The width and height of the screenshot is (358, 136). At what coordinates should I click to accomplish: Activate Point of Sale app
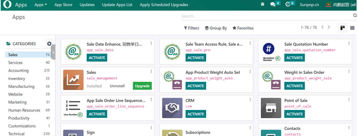(x=295, y=114)
